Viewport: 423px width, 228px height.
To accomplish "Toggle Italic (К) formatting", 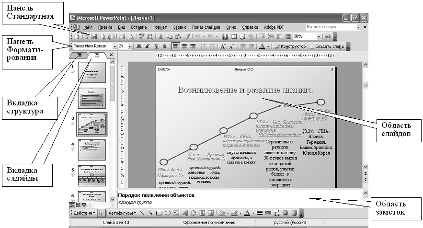I will point(148,46).
